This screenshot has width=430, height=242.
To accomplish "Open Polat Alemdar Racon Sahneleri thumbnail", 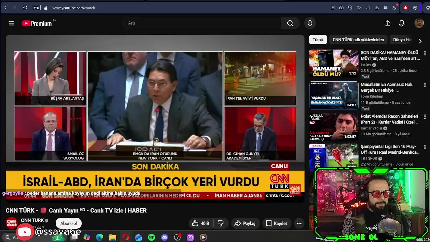I will (334, 127).
